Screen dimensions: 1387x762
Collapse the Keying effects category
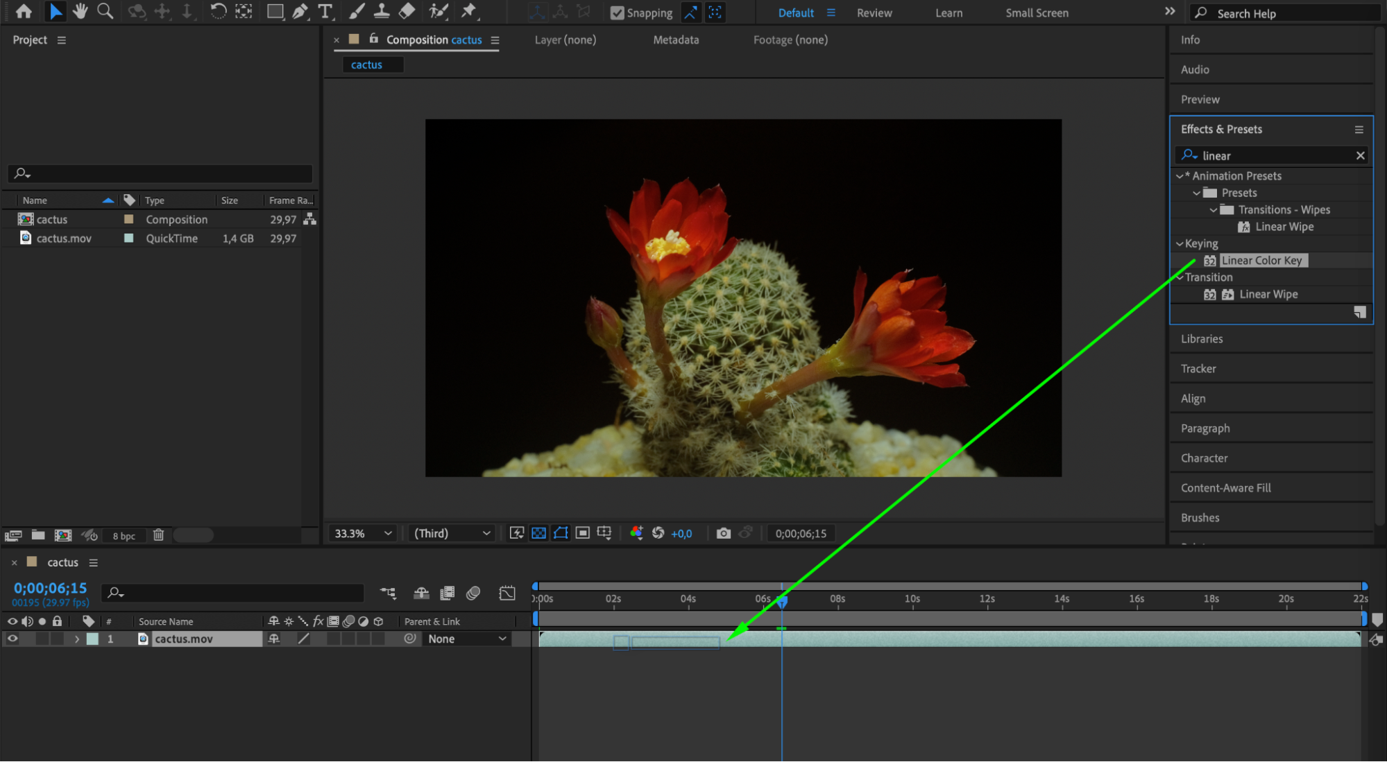[1180, 243]
